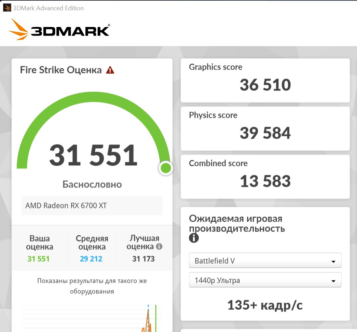Open the Battlefield V game dropdown
357x332 pixels.
click(265, 261)
